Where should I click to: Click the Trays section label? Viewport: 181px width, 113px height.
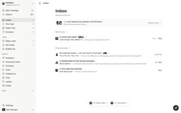pos(4,37)
